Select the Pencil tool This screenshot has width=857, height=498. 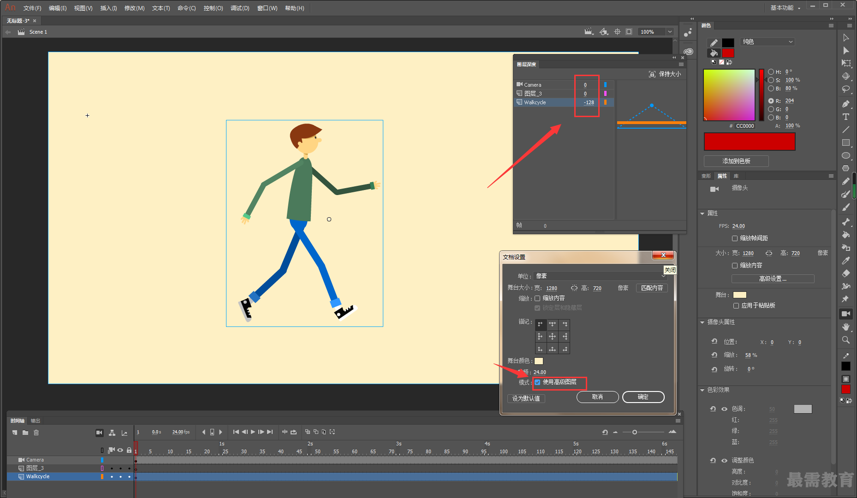(x=846, y=181)
